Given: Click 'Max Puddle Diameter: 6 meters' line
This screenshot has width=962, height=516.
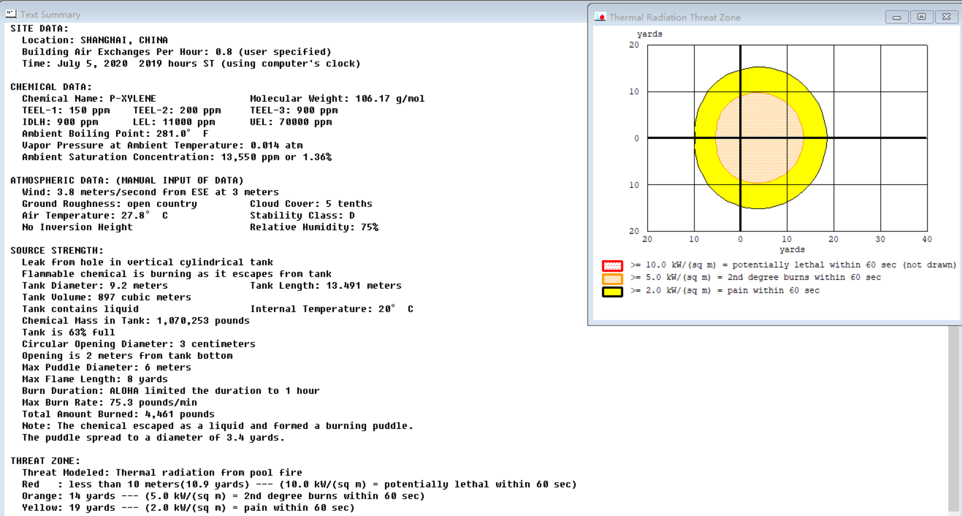Looking at the screenshot, I should pyautogui.click(x=106, y=368).
